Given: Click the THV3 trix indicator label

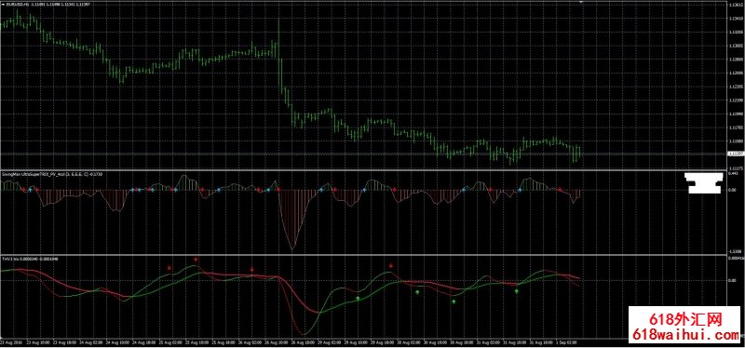Looking at the screenshot, I should (31, 259).
